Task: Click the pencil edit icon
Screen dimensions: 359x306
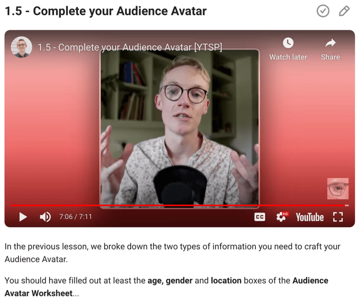Action: [x=344, y=11]
